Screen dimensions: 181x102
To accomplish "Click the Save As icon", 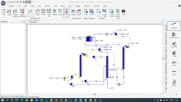I will (x=49, y=13).
